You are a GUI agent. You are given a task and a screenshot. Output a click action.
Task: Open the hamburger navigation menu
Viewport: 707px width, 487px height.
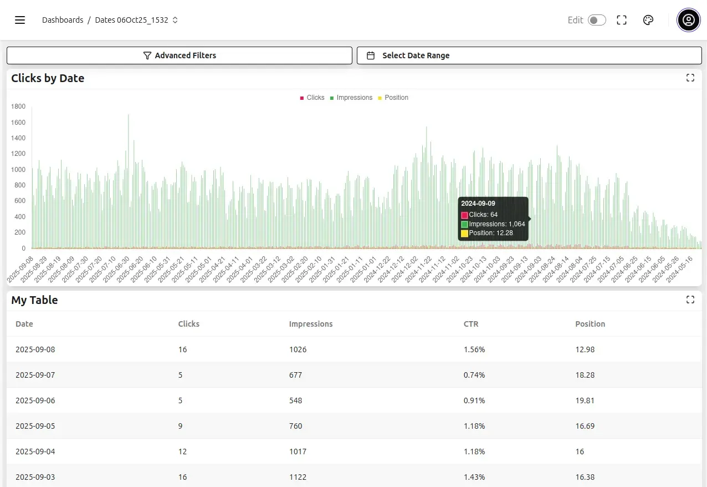(20, 20)
